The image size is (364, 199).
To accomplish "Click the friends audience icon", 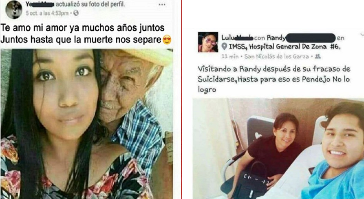I will coord(318,56).
